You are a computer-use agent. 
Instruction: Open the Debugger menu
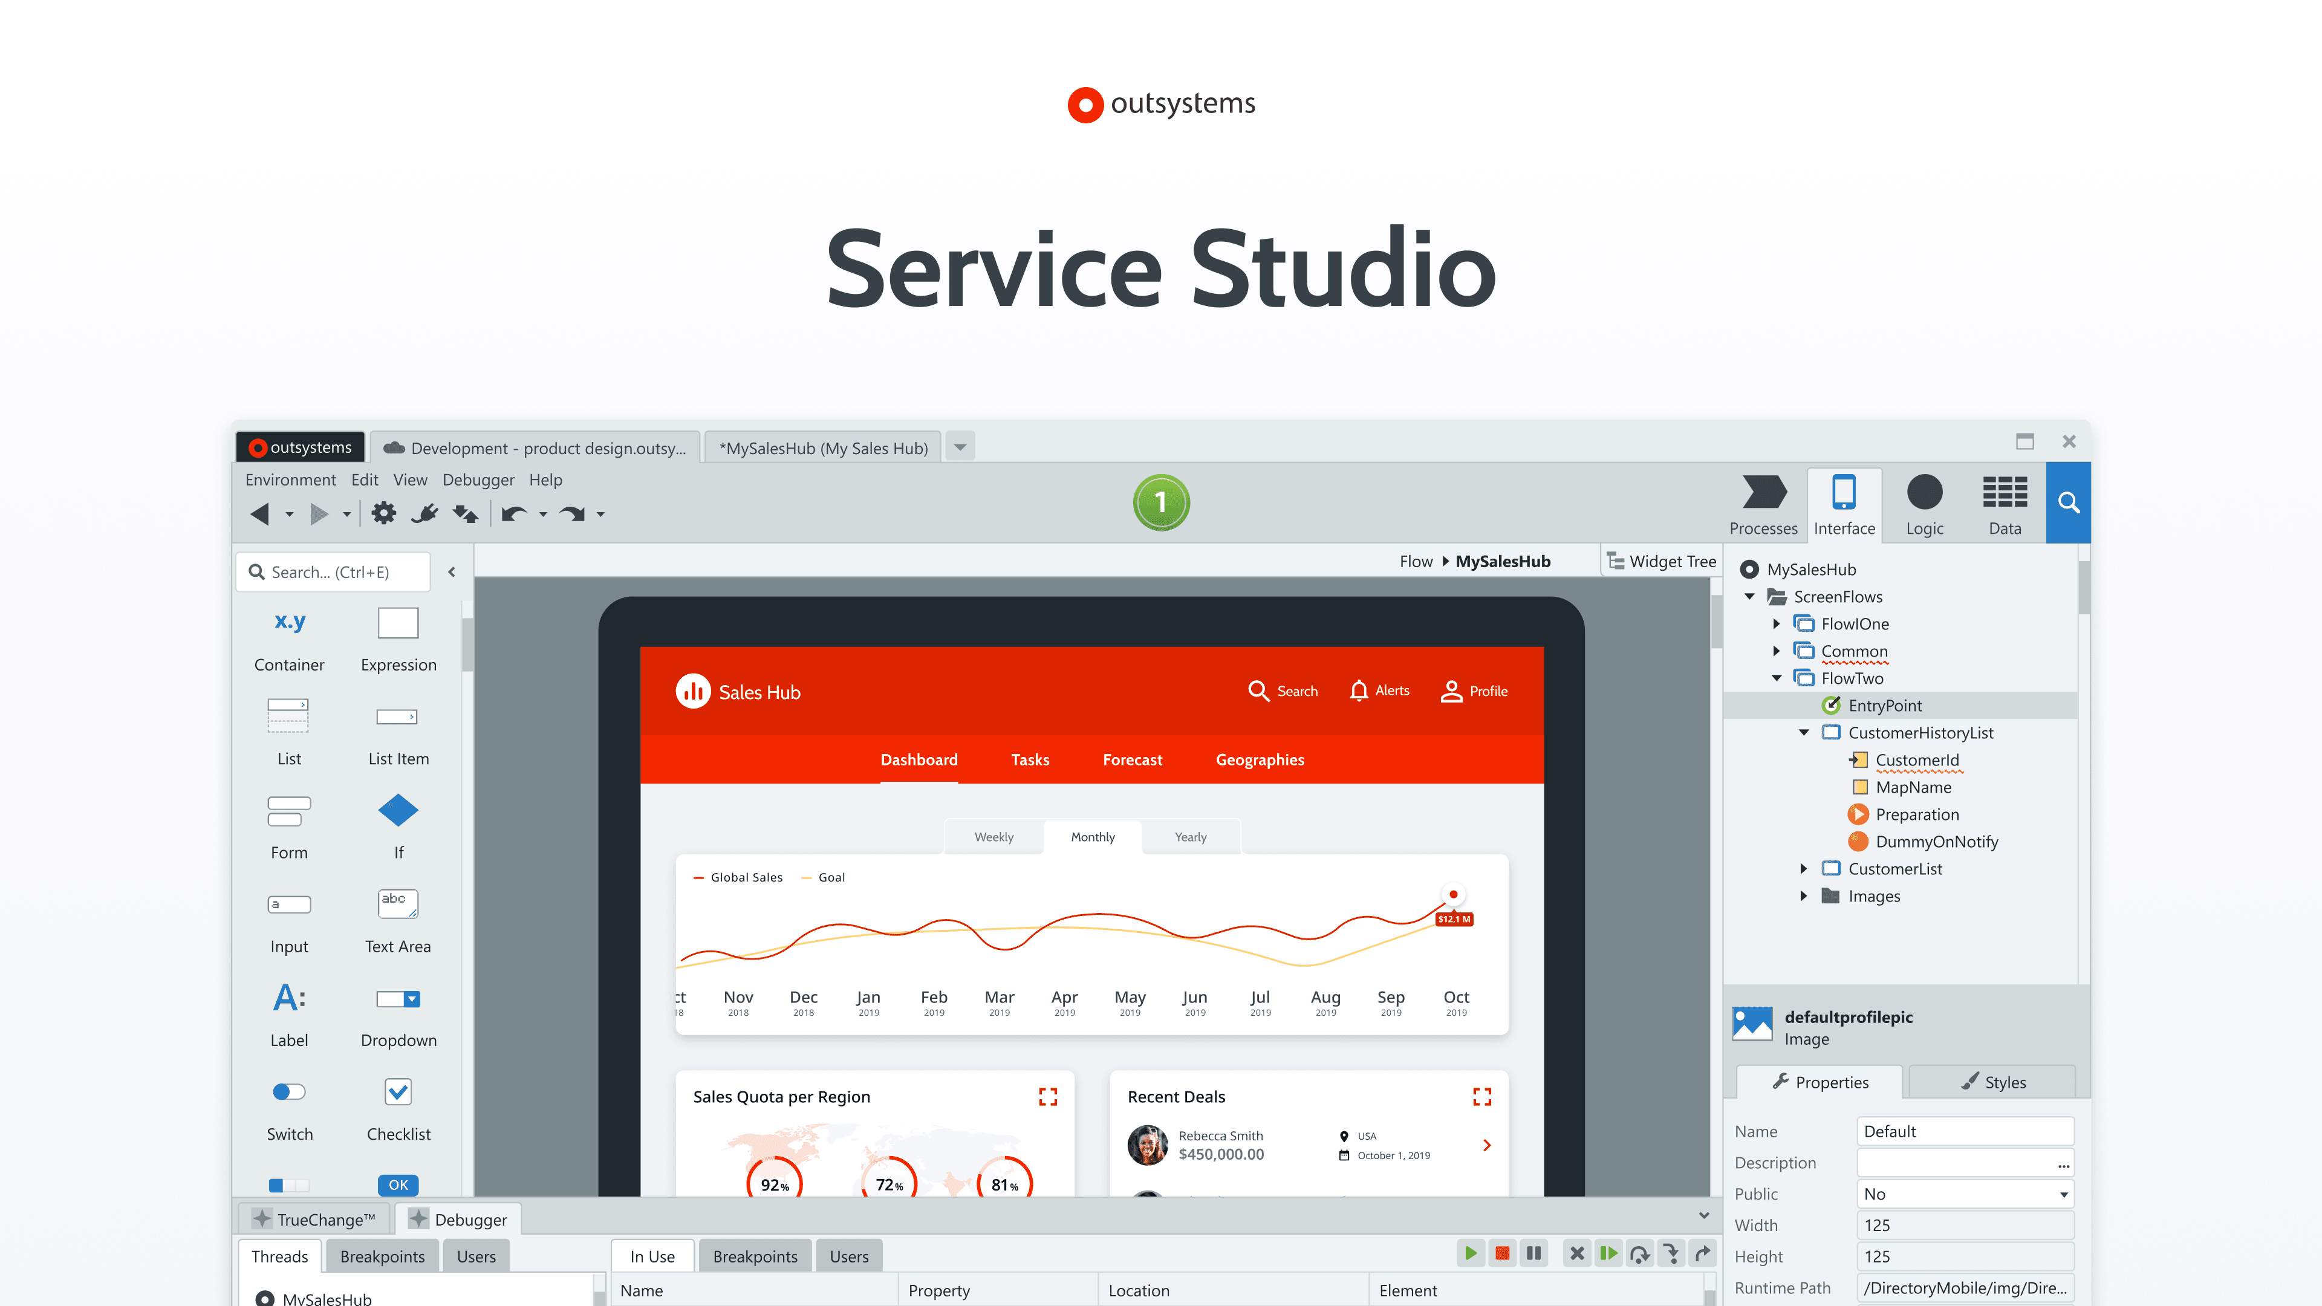click(478, 479)
